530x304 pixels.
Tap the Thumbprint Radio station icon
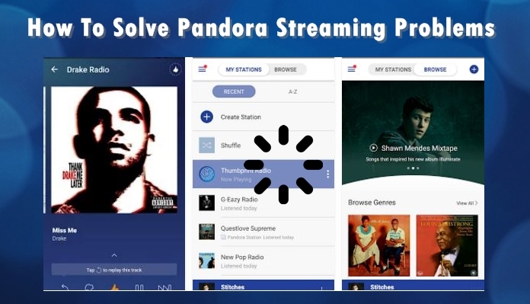(x=207, y=174)
